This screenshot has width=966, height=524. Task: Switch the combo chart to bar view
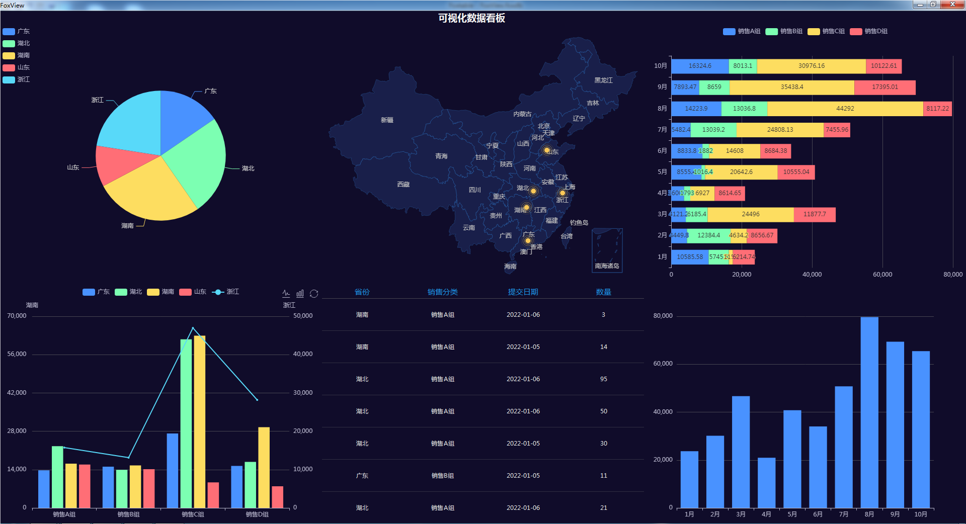click(x=300, y=293)
